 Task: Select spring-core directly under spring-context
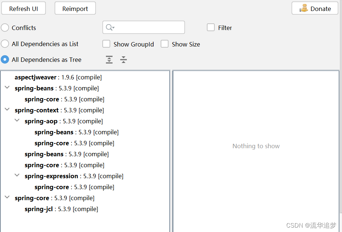65,165
